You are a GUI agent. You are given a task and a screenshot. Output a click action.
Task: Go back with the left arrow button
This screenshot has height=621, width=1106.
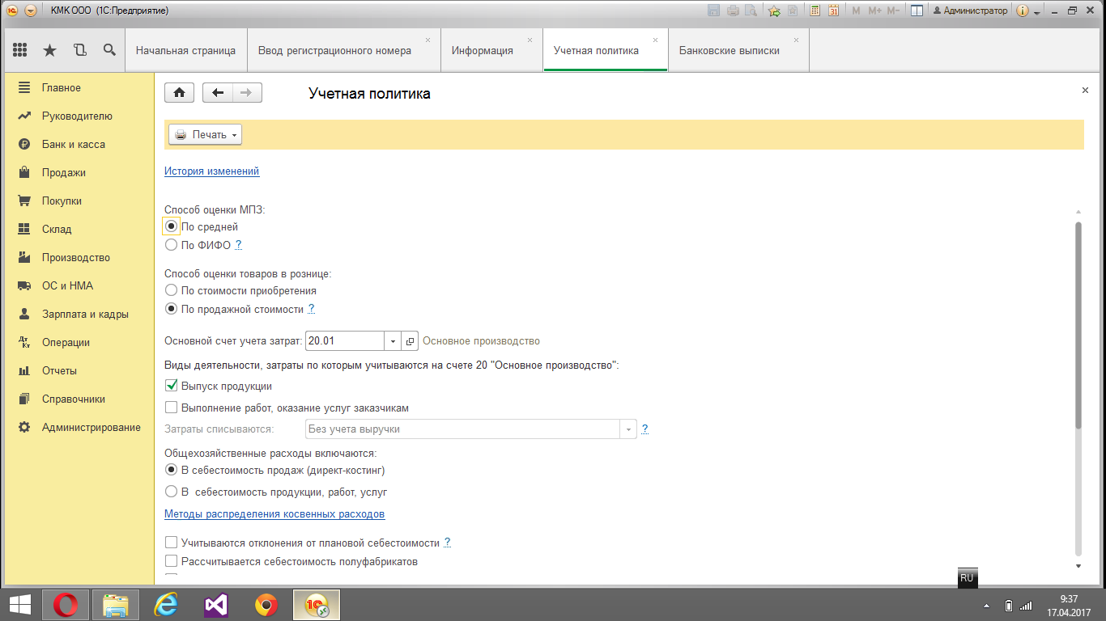(217, 93)
